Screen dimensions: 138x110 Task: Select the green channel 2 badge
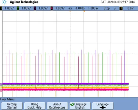18,8
